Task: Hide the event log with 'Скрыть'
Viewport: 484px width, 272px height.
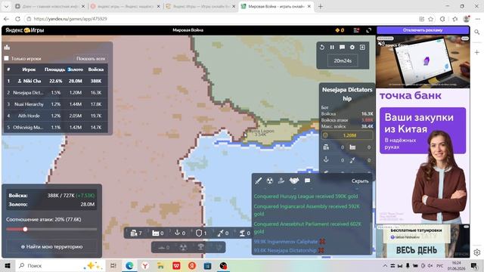Action: click(360, 181)
